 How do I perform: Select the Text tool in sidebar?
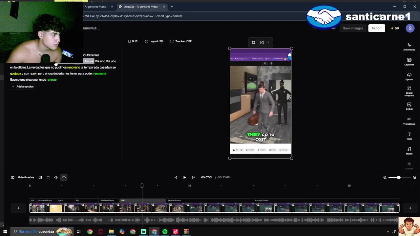tap(409, 136)
